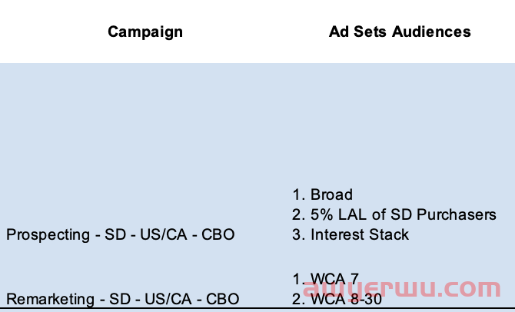This screenshot has width=515, height=312.
Task: Click '2. 5% LAL of SD Purchasers' line
Action: point(394,214)
